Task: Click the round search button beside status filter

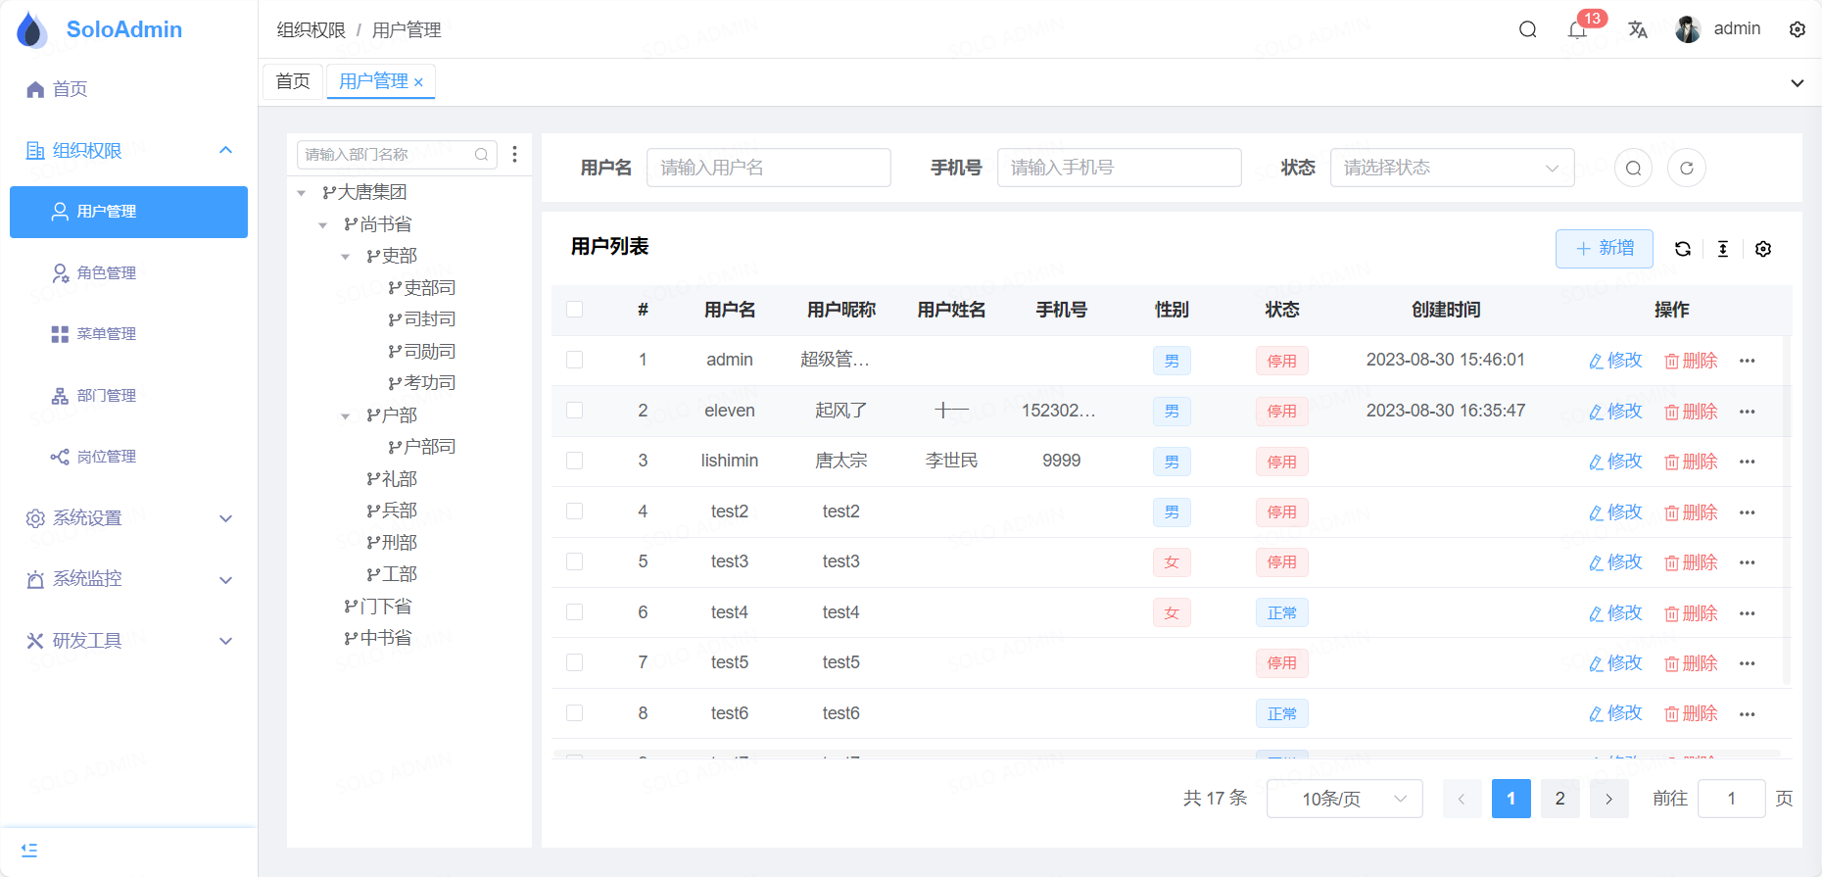Action: (x=1633, y=168)
